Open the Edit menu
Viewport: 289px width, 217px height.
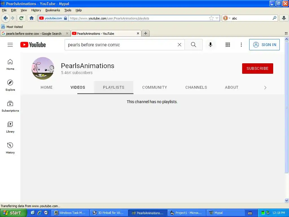pyautogui.click(x=14, y=10)
